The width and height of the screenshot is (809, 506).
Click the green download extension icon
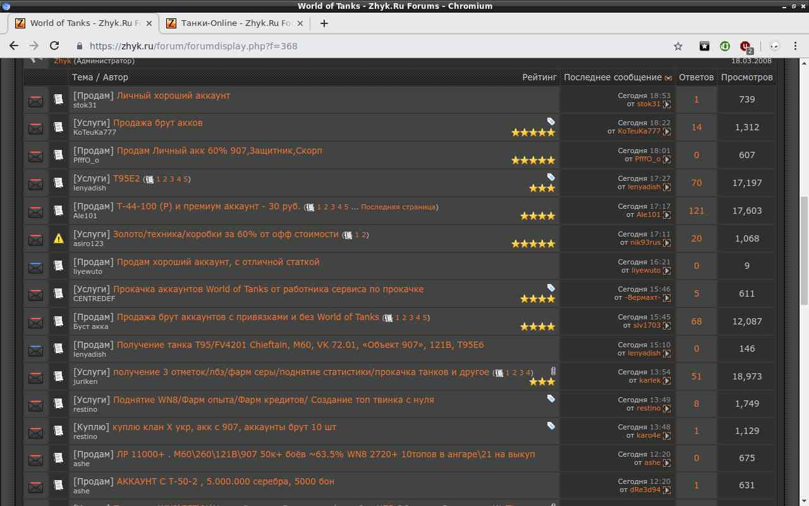point(725,46)
